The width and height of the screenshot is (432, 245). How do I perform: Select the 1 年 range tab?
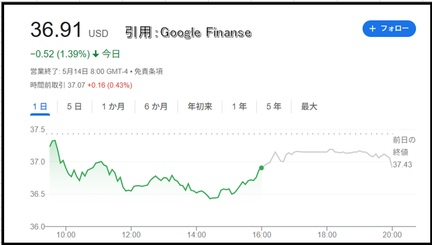239,106
